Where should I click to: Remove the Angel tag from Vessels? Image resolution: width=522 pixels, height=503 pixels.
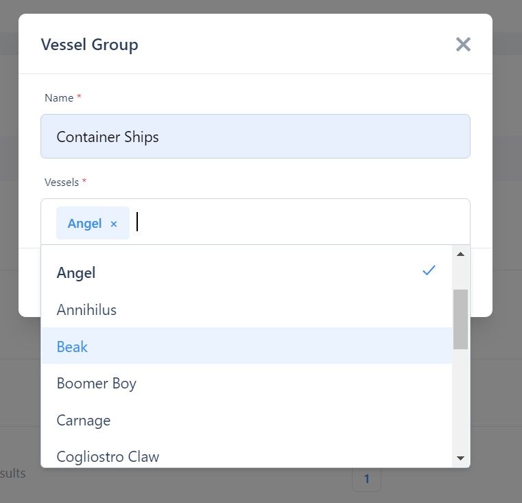[x=114, y=224]
